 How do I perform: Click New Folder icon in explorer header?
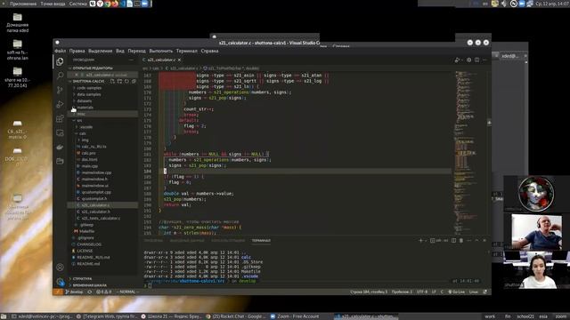click(x=119, y=81)
